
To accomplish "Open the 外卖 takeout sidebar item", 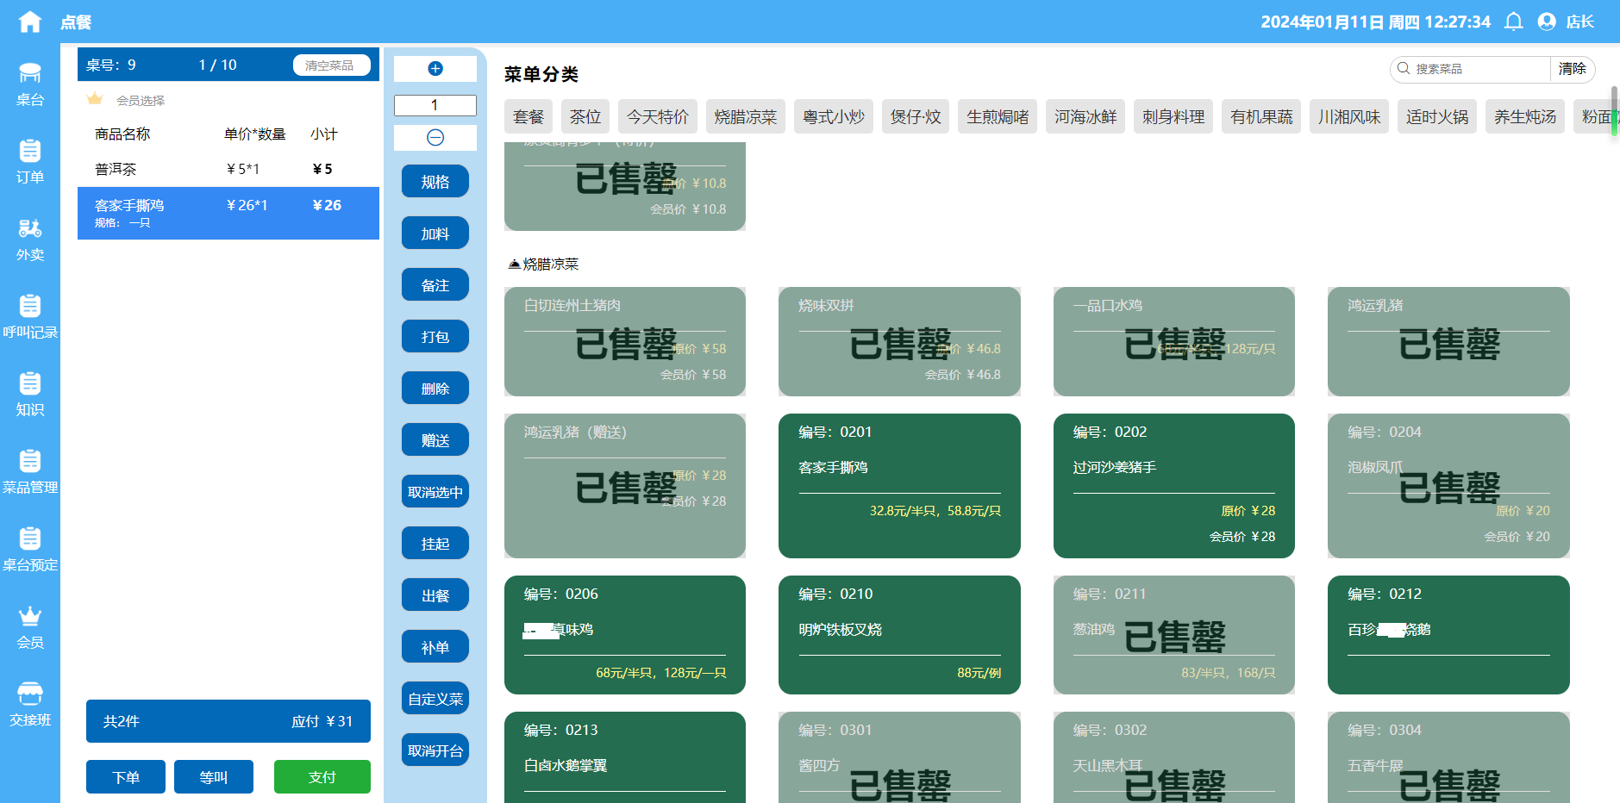I will (x=30, y=240).
